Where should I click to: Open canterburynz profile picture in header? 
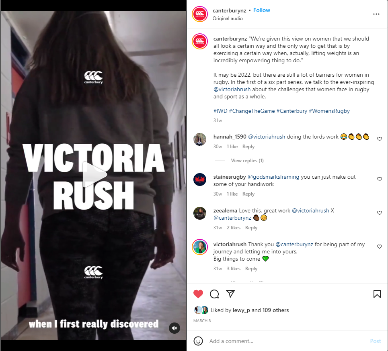pyautogui.click(x=200, y=14)
